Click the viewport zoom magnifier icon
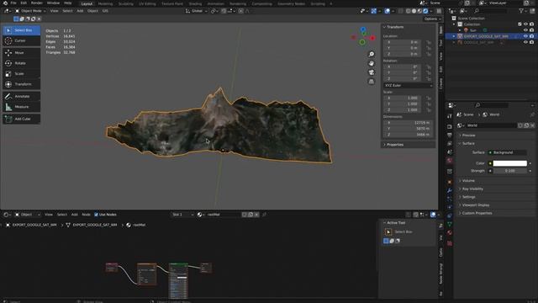This screenshot has width=538, height=303. 372,54
